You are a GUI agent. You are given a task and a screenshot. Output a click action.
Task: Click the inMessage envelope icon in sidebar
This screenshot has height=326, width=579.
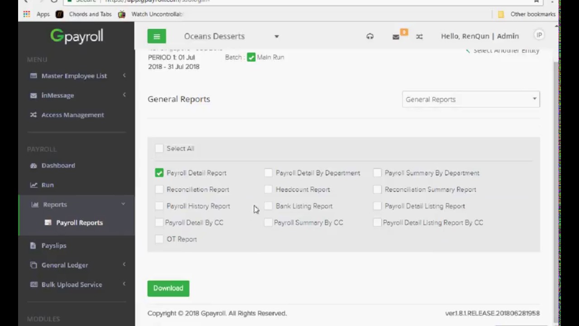33,96
